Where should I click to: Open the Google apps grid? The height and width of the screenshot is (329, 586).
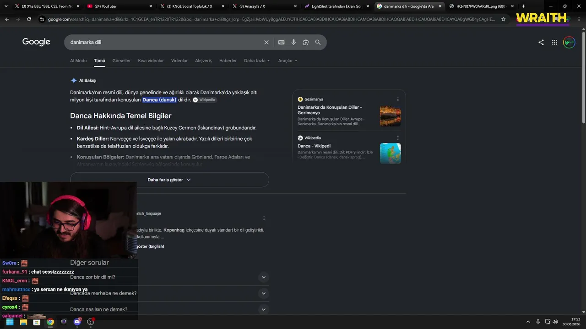[554, 42]
